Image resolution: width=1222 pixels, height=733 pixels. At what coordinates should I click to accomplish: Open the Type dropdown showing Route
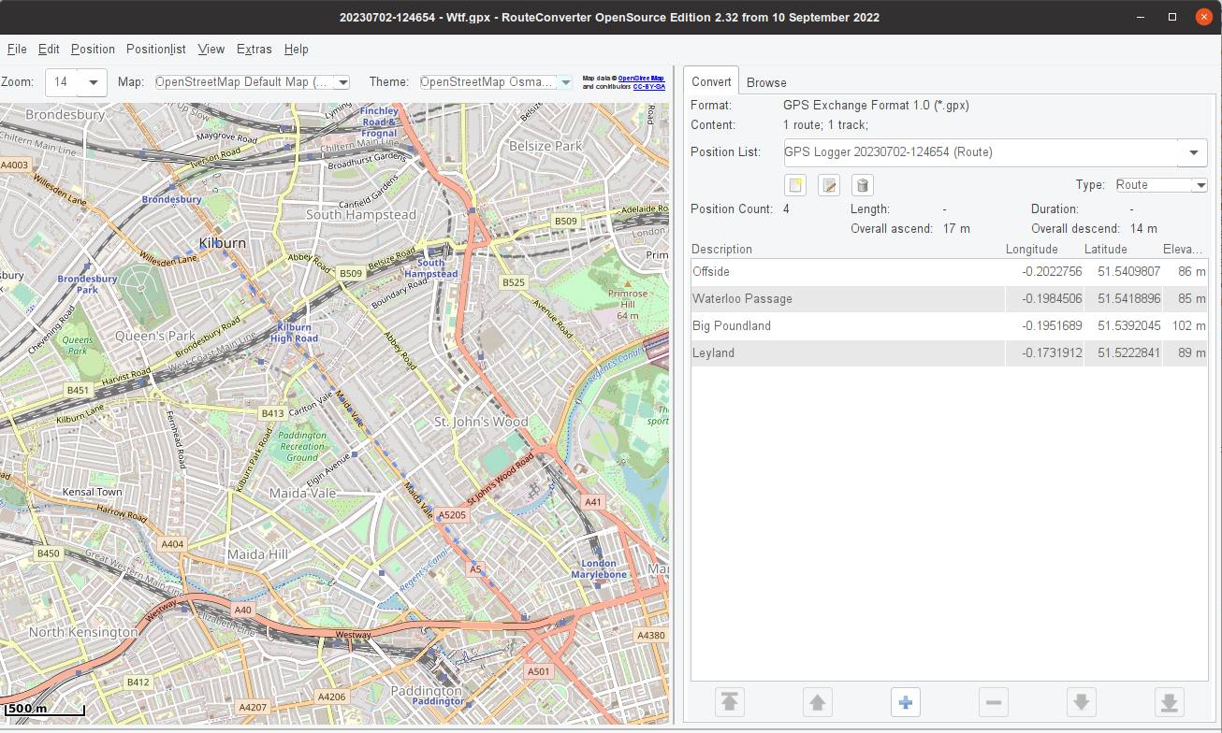click(1199, 185)
